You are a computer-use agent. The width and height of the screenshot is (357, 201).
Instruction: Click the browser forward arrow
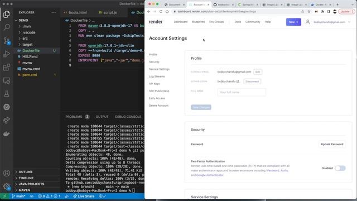point(155,11)
